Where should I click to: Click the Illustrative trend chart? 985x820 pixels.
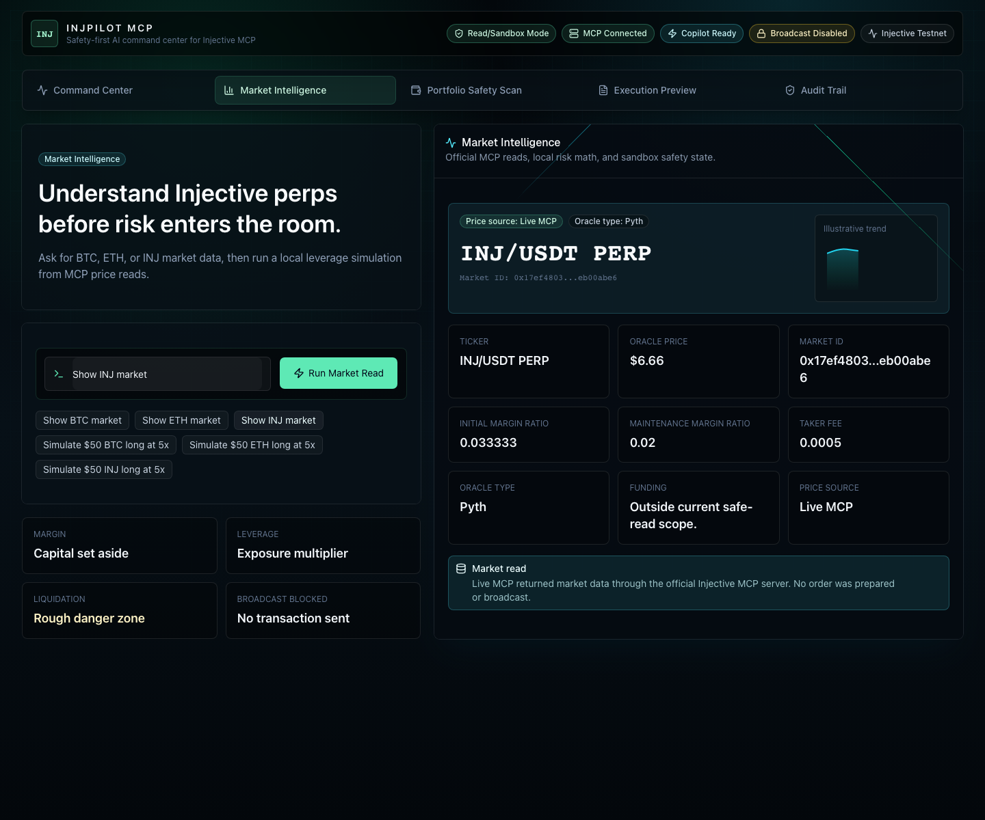point(876,258)
